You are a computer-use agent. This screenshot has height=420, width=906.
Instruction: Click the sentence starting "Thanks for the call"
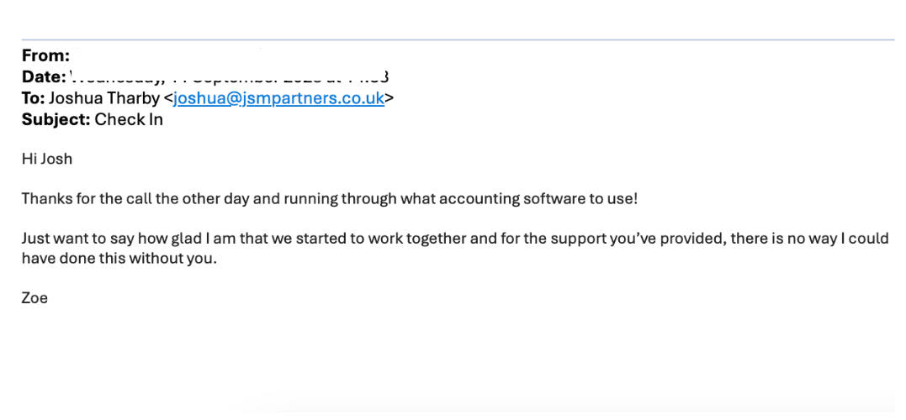point(329,199)
